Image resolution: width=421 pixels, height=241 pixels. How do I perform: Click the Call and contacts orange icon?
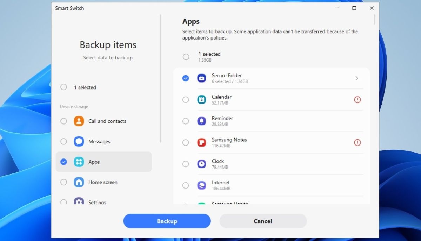79,121
